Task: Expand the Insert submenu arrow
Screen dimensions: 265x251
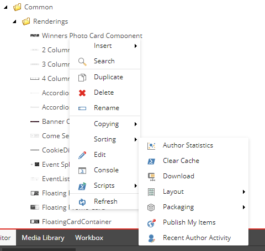Action: point(136,46)
